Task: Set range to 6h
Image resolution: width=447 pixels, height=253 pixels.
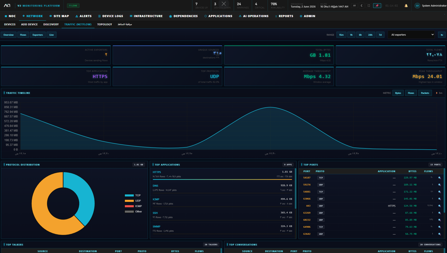Action: click(360, 35)
